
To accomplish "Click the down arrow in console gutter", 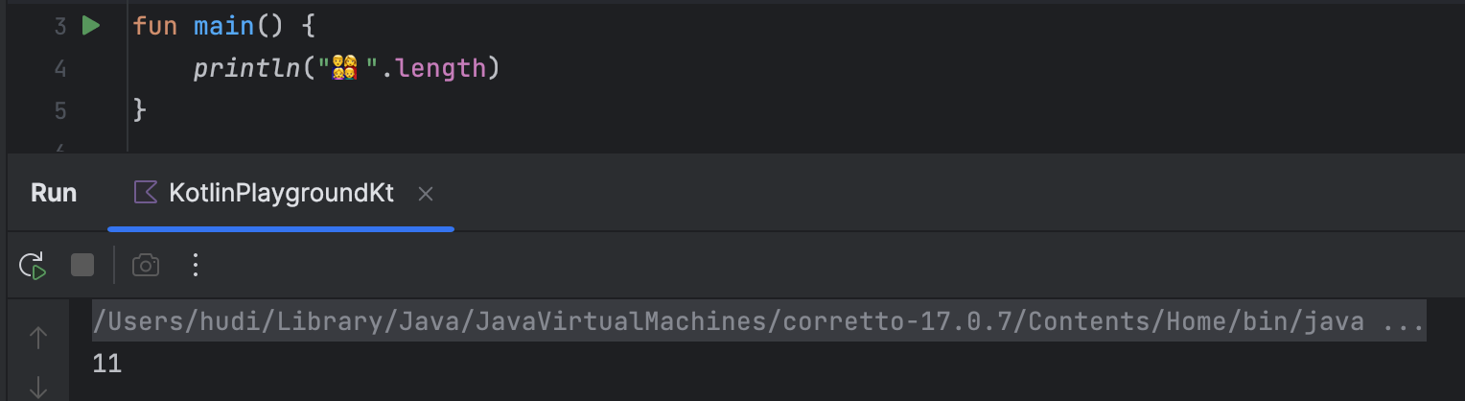I will coord(38,387).
